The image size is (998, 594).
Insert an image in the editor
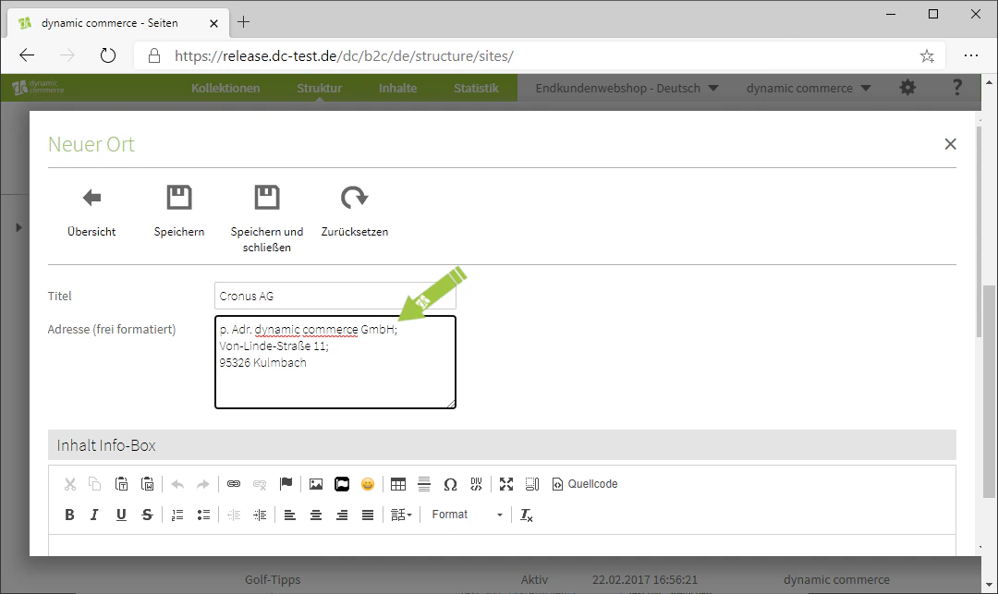[x=316, y=484]
